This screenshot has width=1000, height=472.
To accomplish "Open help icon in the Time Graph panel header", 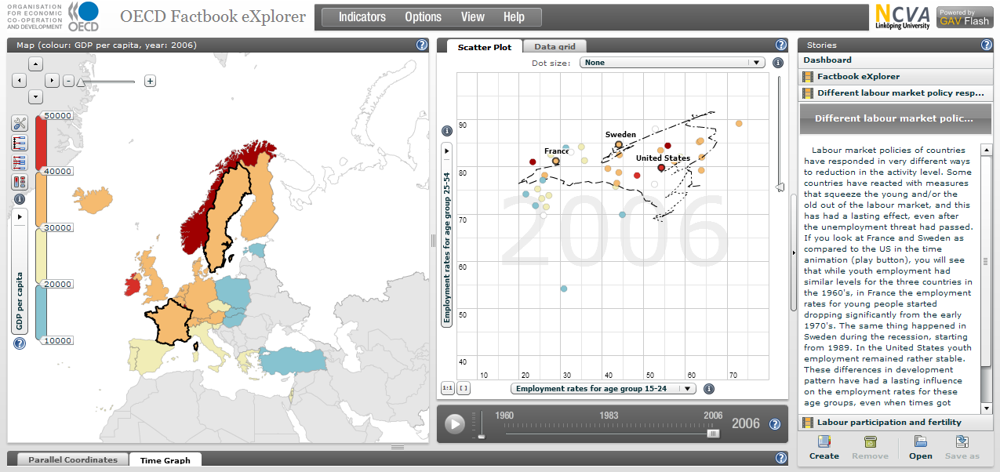I will pos(780,458).
